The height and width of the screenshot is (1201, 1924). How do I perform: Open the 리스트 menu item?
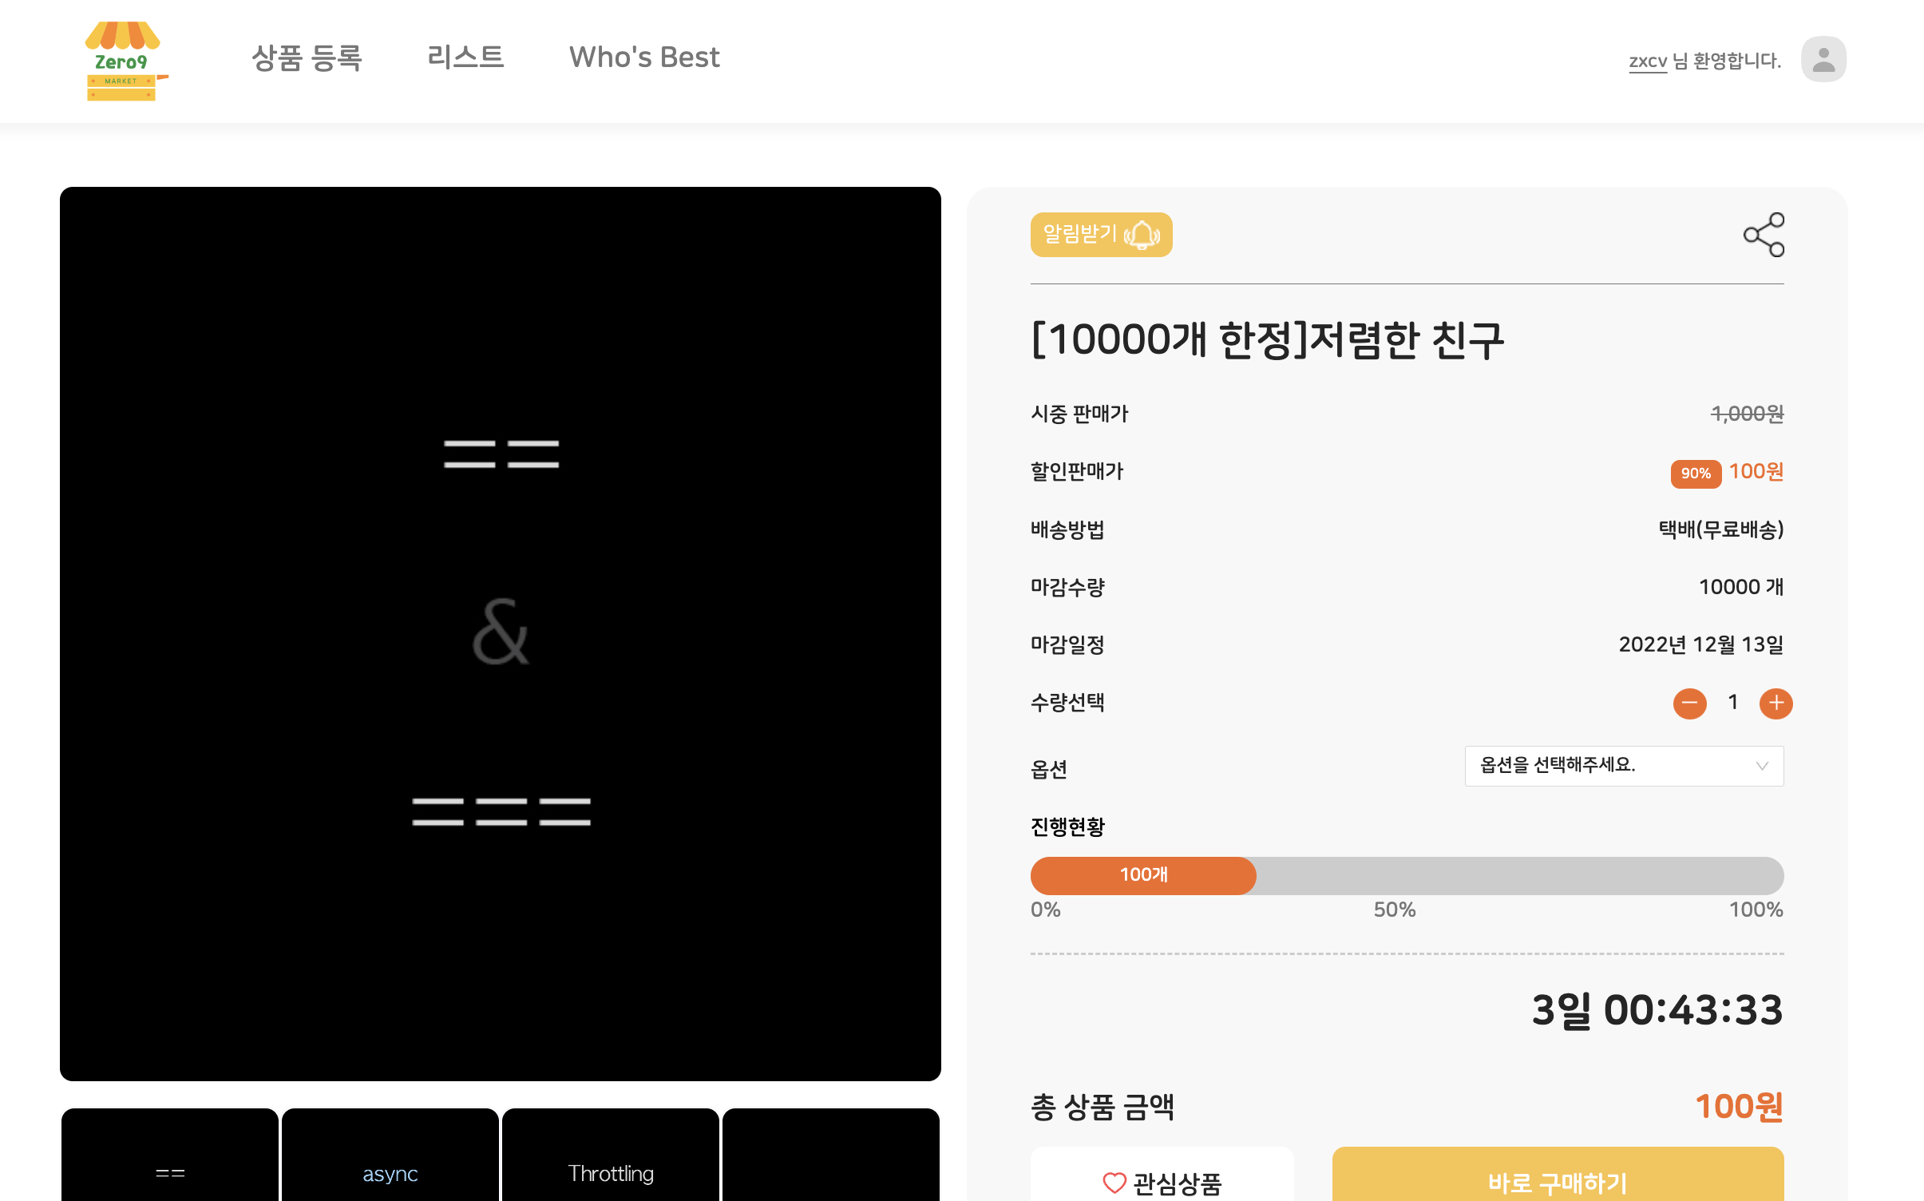click(x=465, y=57)
